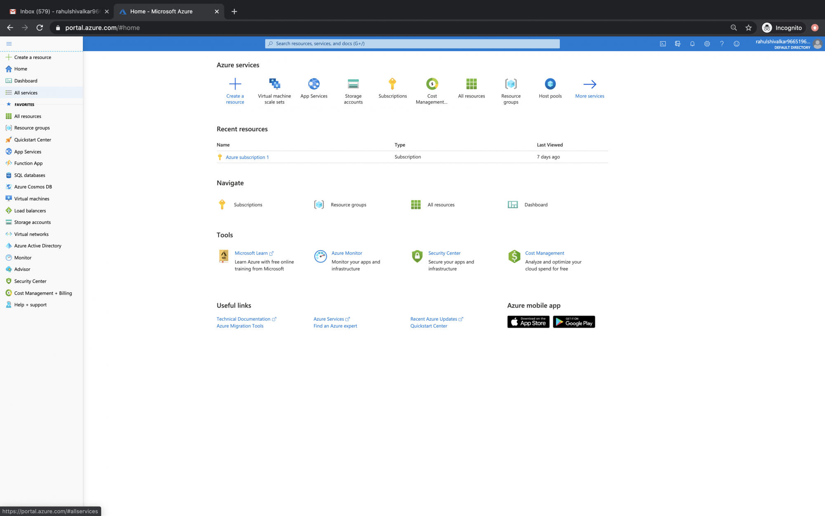Expand More services
Image resolution: width=825 pixels, height=516 pixels.
tap(589, 89)
